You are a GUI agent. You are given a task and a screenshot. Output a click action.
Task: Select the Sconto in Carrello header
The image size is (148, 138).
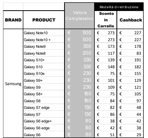(x=106, y=20)
